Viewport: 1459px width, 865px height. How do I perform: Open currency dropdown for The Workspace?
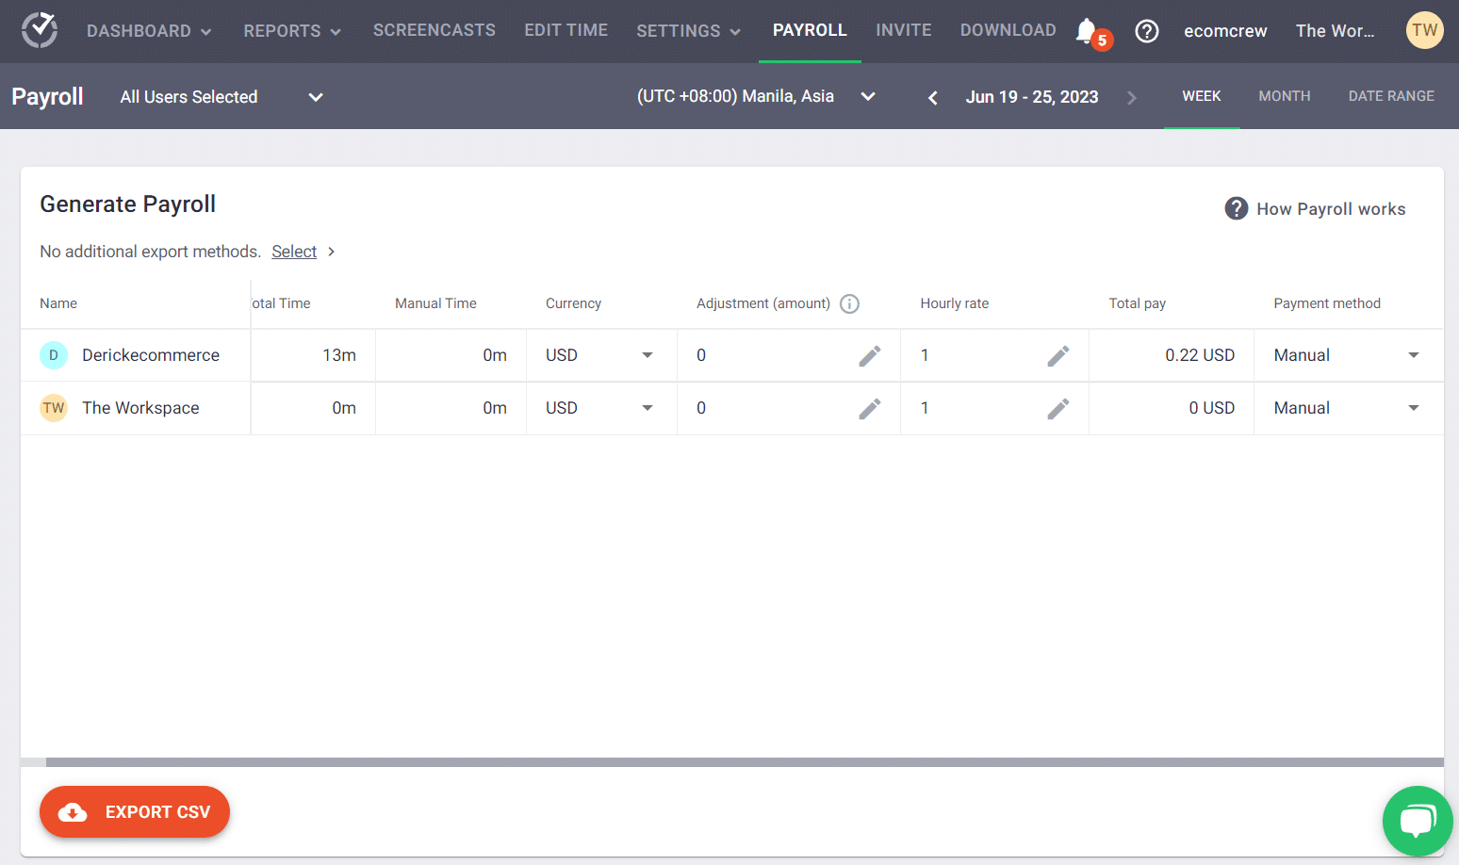pos(600,408)
